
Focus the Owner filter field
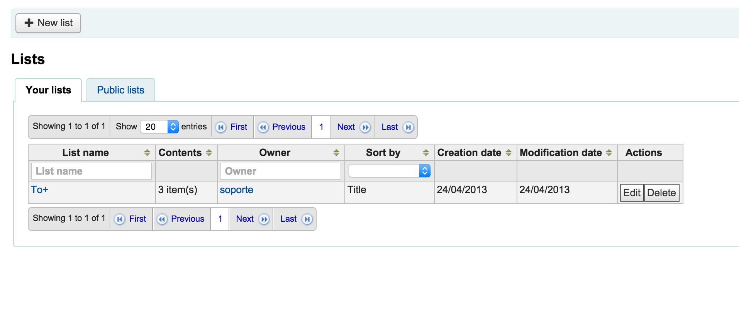coord(280,171)
